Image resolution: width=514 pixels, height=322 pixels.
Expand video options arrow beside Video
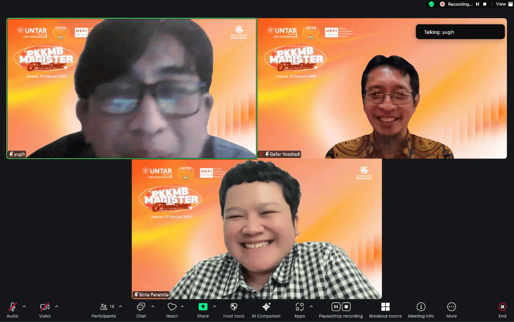[56, 306]
